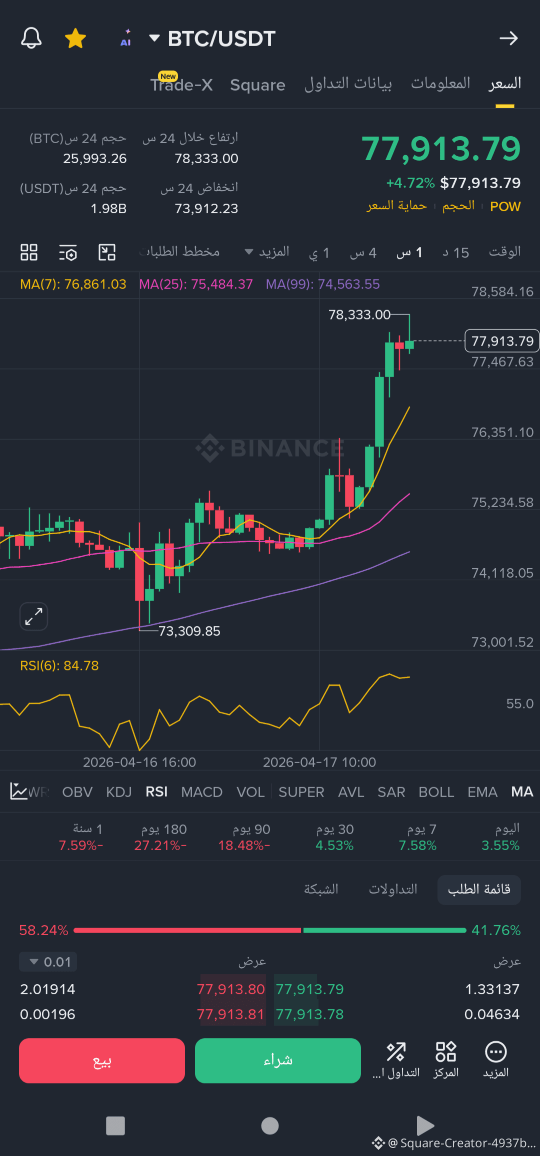This screenshot has height=1156, width=540.
Task: Select the 4 س timeframe
Action: click(x=363, y=253)
